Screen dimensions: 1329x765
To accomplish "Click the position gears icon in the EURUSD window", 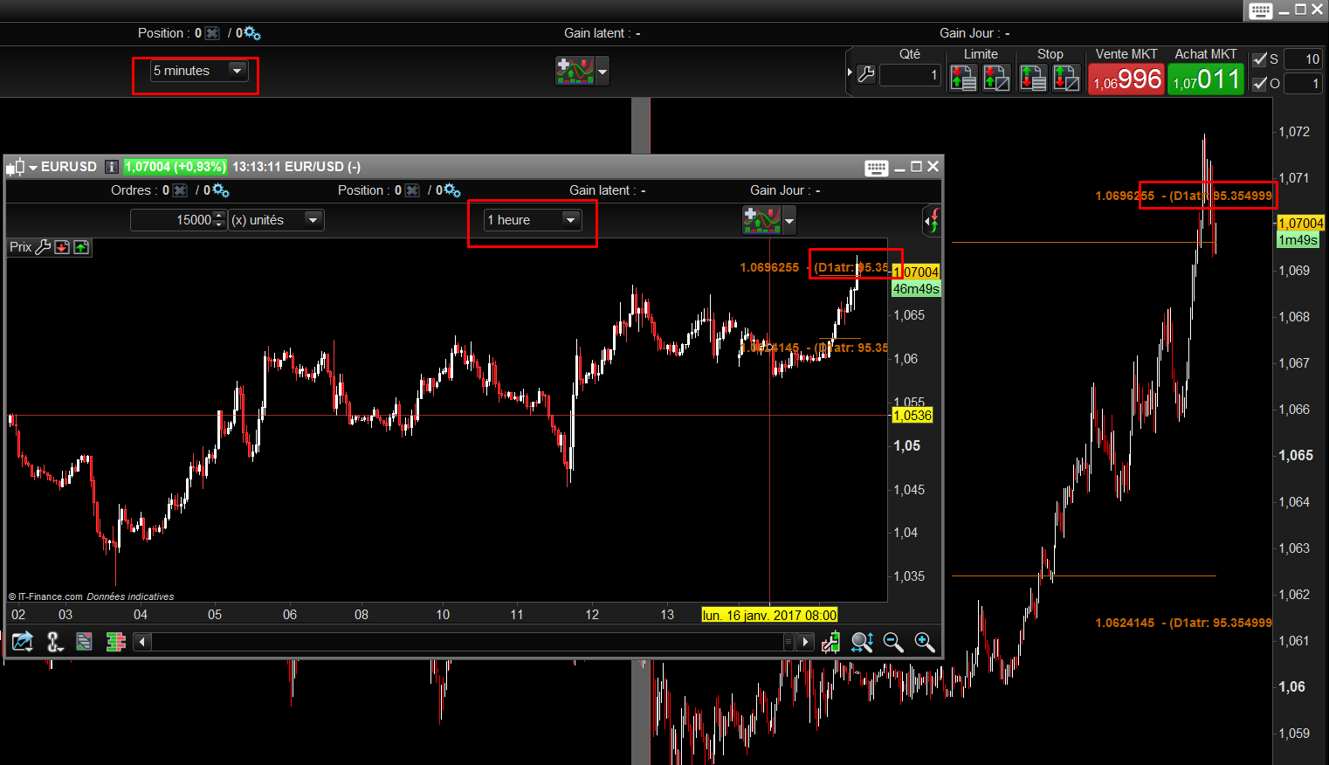I will [x=452, y=190].
